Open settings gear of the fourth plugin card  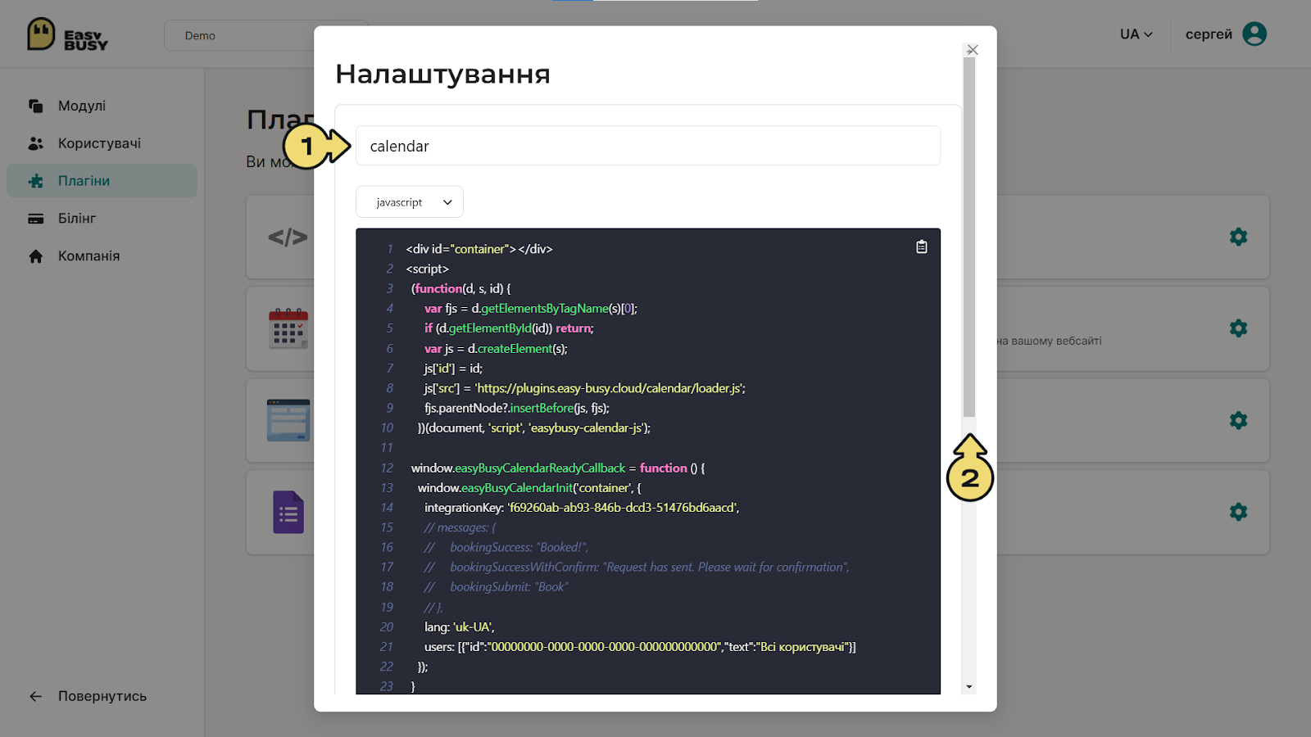[x=1239, y=512]
